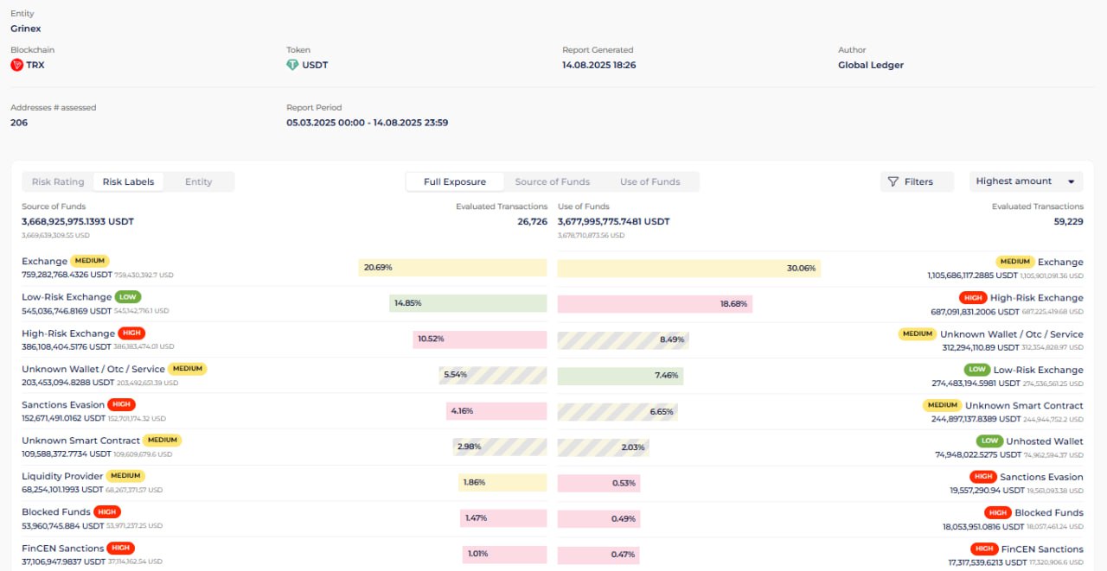Click HIGH badge beside High-Risk Exchange use
The height and width of the screenshot is (571, 1107).
[972, 298]
